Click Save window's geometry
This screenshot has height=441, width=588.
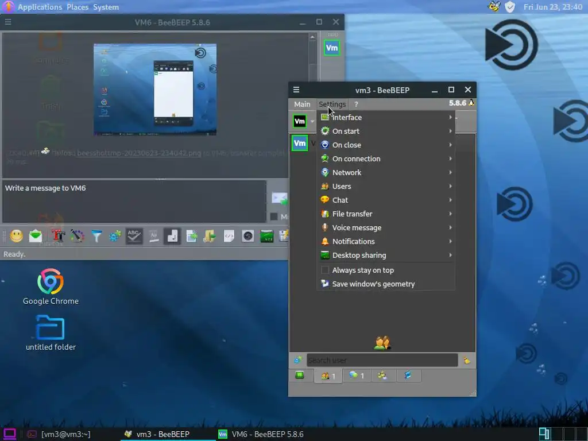pyautogui.click(x=386, y=284)
